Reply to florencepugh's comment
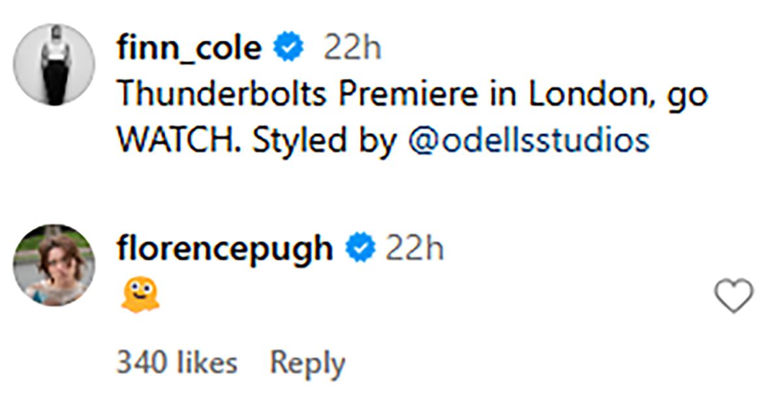Image resolution: width=783 pixels, height=394 pixels. (307, 363)
